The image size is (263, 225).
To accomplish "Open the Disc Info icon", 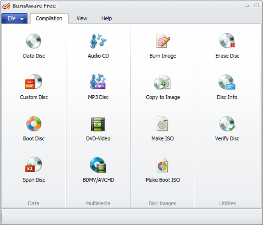I will 227,82.
